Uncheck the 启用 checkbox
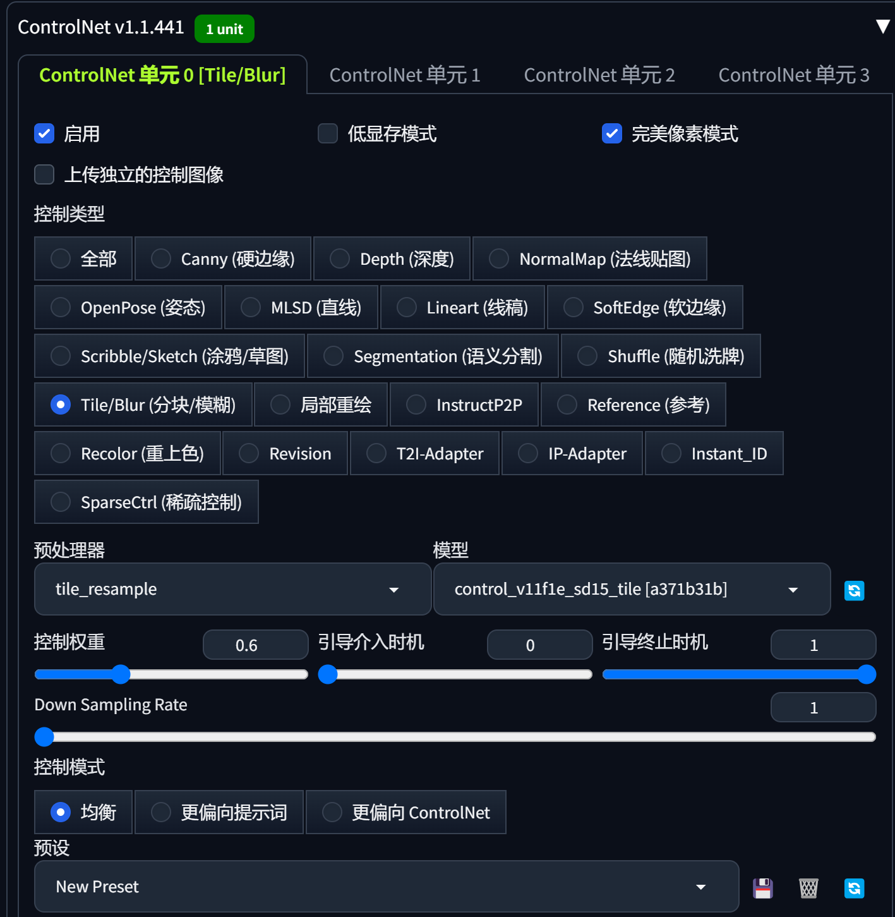This screenshot has height=917, width=895. pyautogui.click(x=44, y=133)
